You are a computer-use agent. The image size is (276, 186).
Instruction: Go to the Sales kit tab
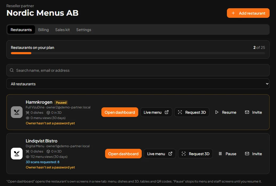62,29
